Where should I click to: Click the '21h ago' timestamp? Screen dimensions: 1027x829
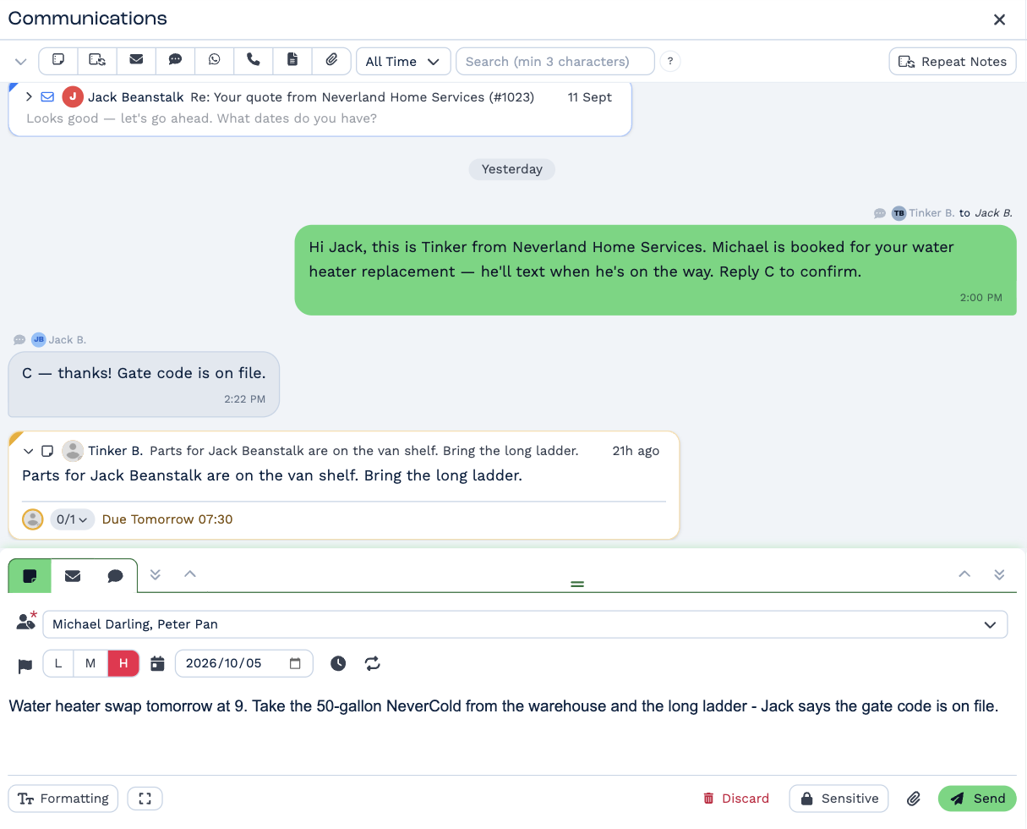pyautogui.click(x=636, y=451)
